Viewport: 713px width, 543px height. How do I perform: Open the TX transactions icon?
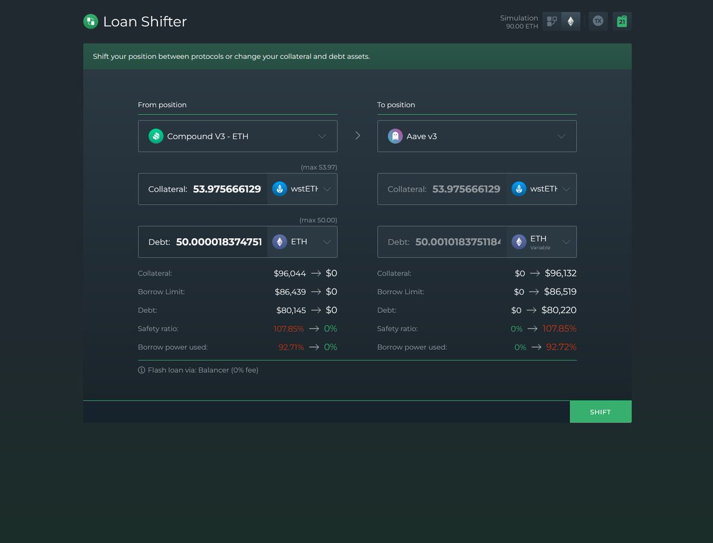pyautogui.click(x=598, y=21)
